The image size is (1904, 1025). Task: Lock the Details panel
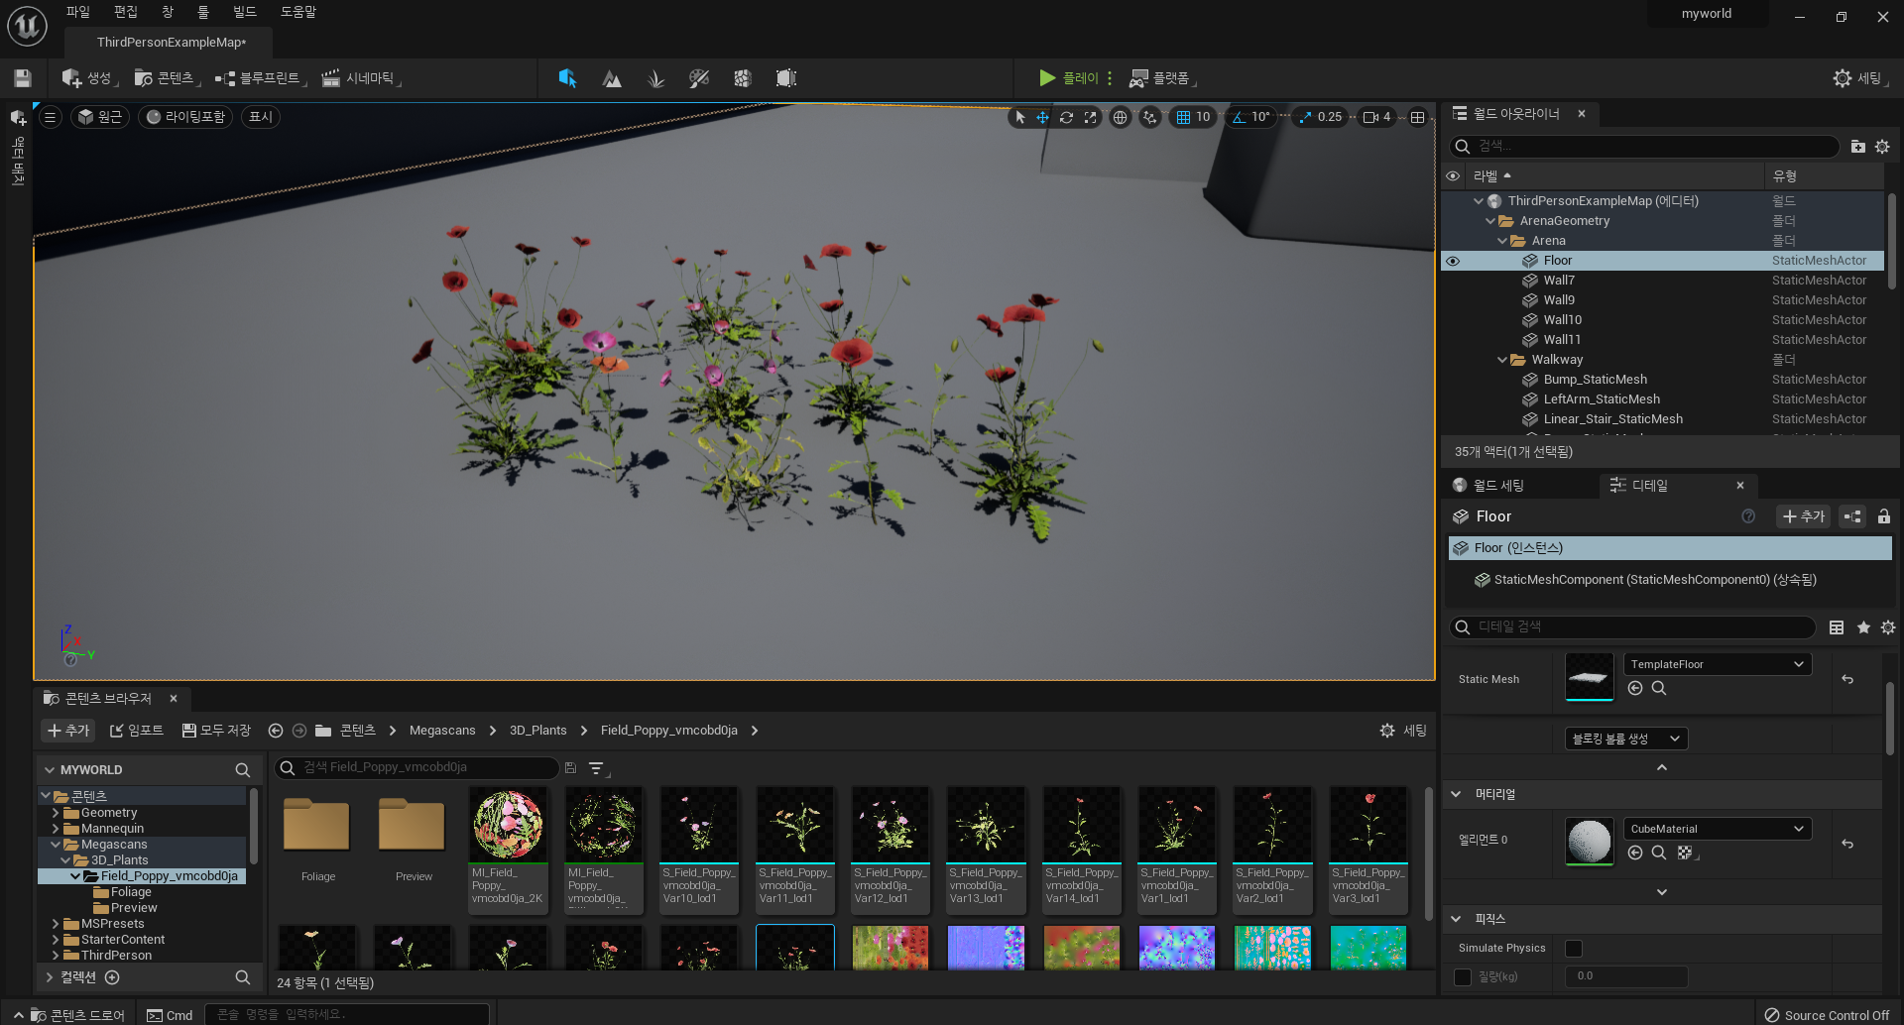(x=1883, y=516)
